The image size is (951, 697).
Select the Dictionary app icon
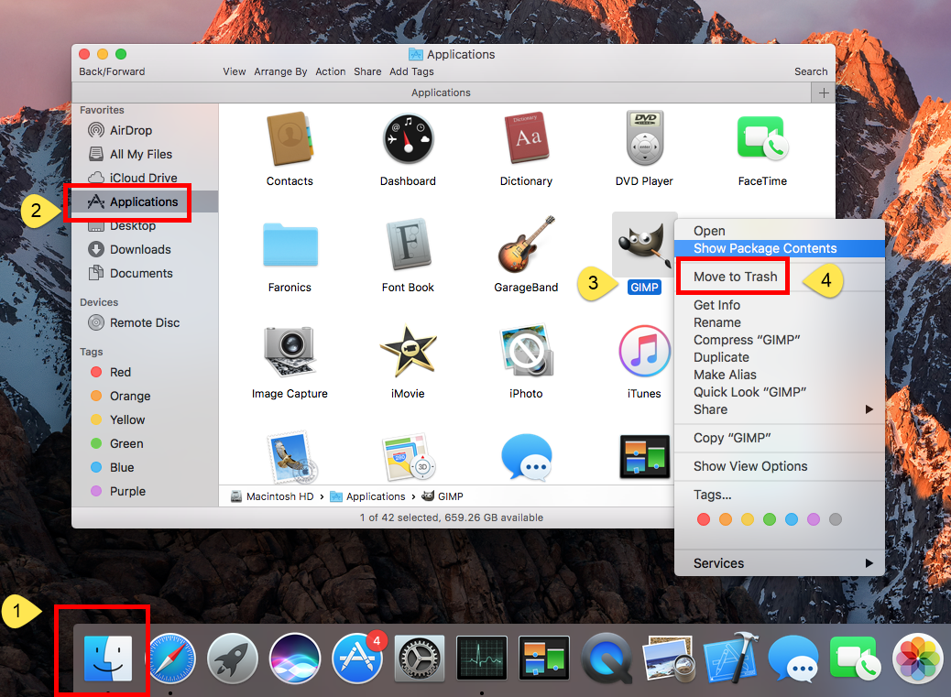(x=526, y=138)
